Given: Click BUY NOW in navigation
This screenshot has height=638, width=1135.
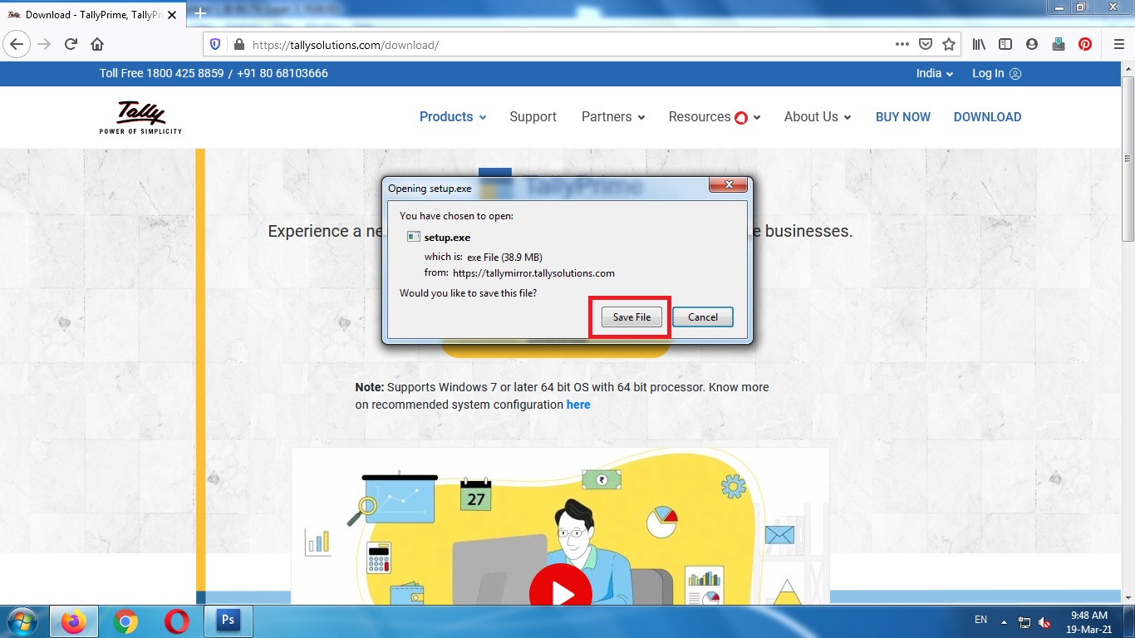Looking at the screenshot, I should pyautogui.click(x=903, y=117).
